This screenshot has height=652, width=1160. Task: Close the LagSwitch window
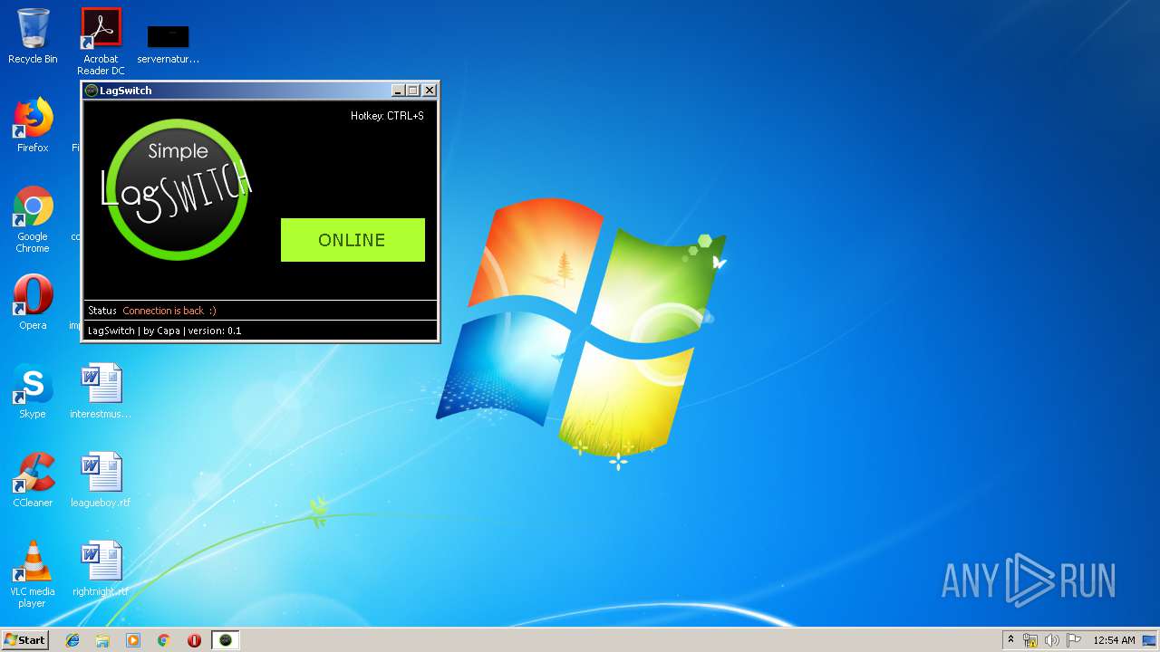coord(430,91)
